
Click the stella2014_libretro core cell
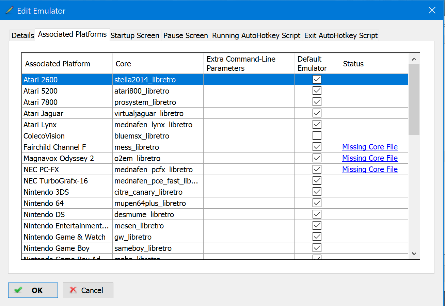coord(158,80)
